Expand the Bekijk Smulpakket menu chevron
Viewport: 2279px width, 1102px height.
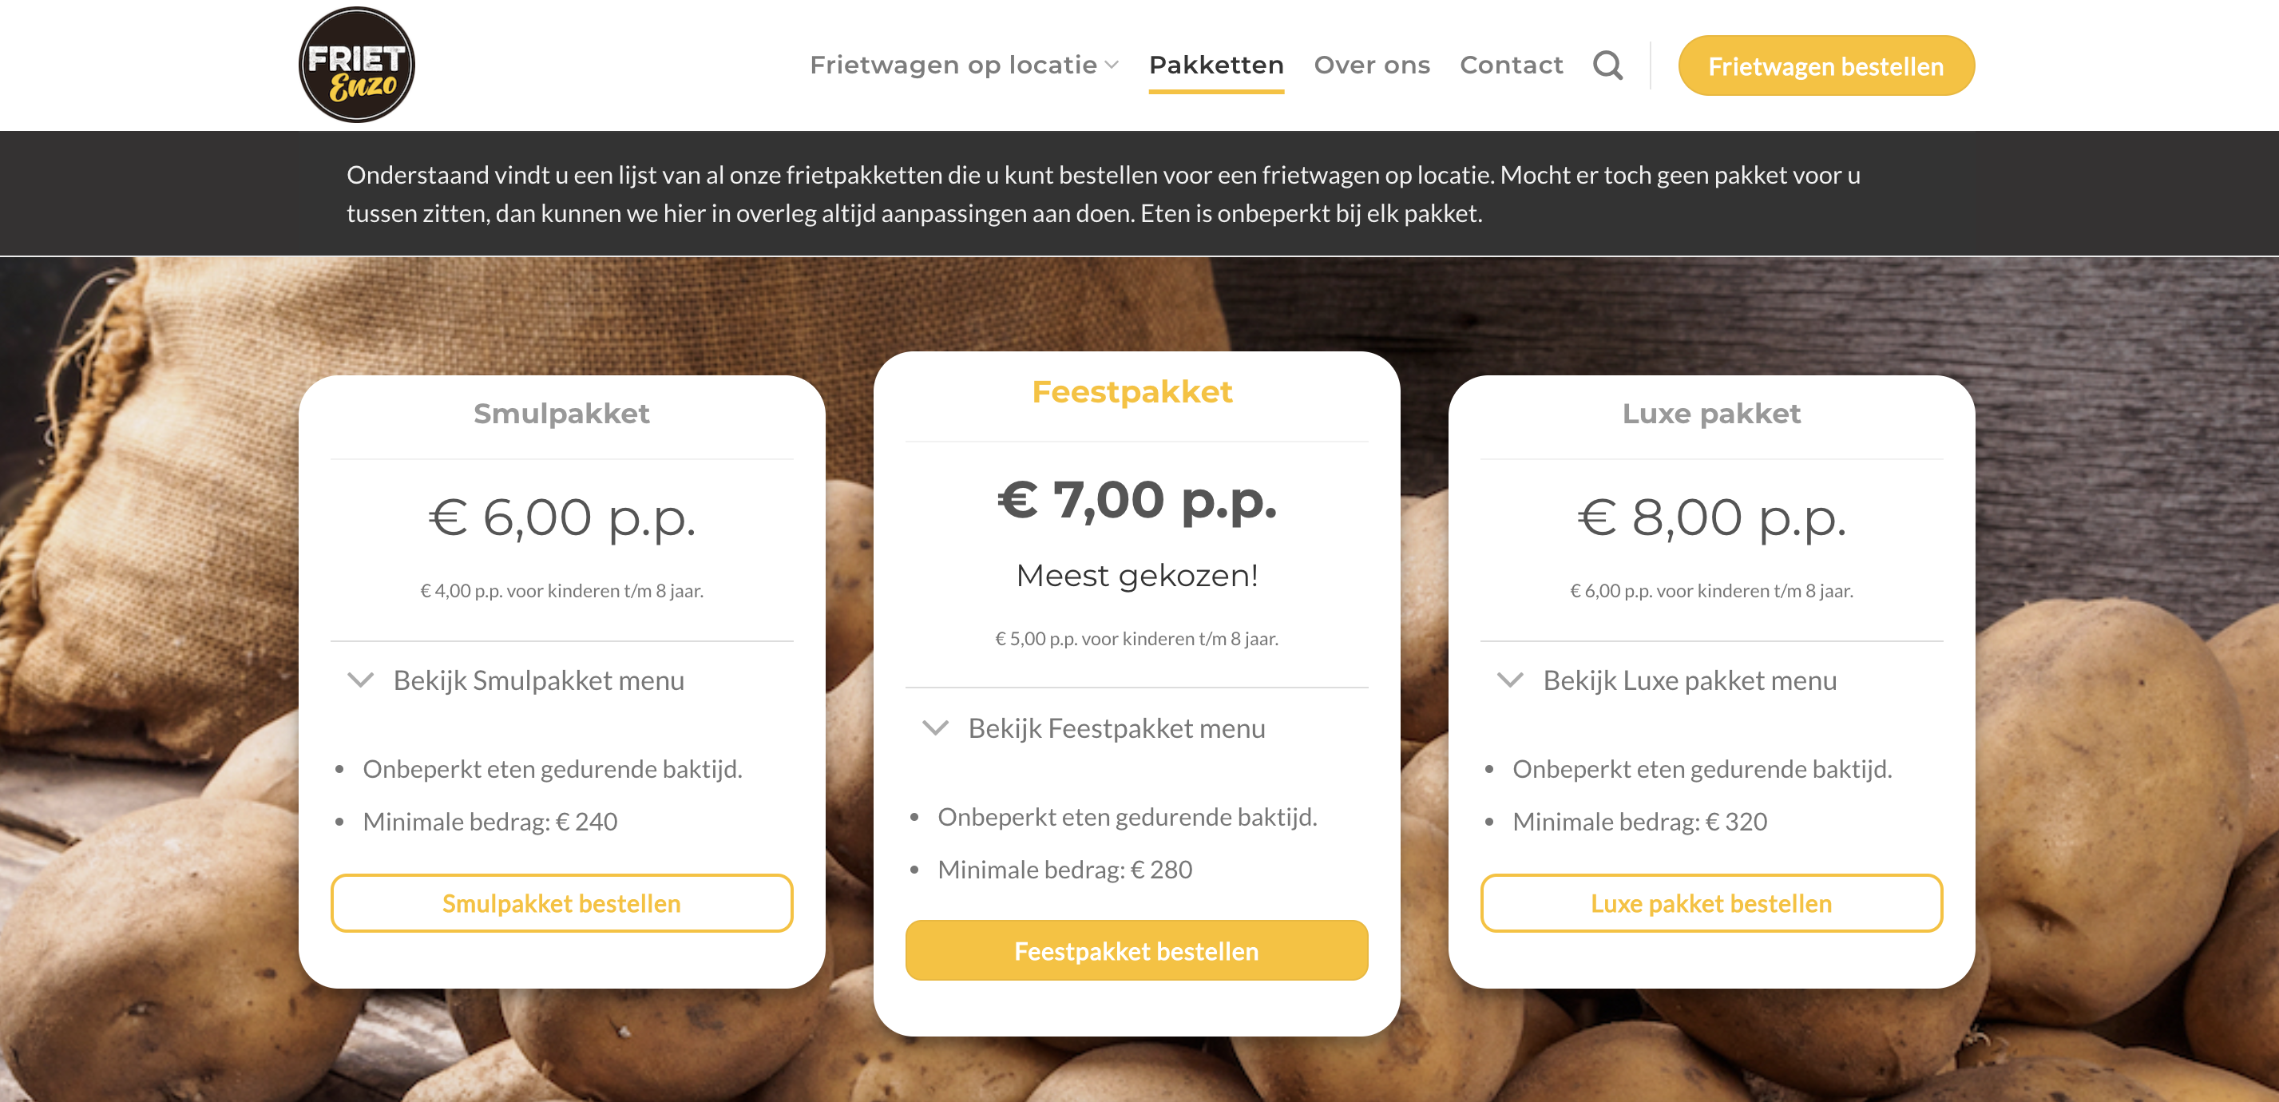tap(361, 680)
